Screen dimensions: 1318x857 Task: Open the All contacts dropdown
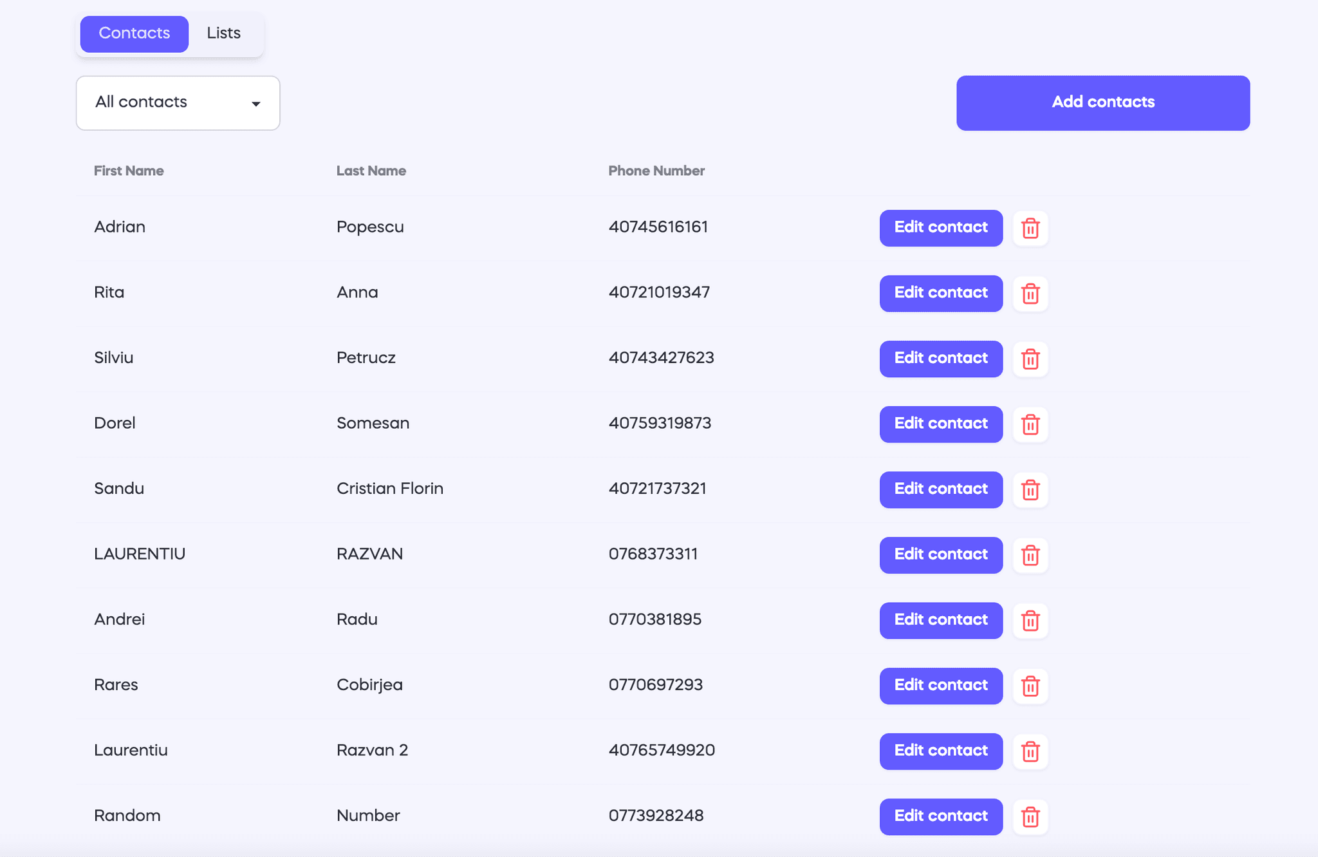178,103
